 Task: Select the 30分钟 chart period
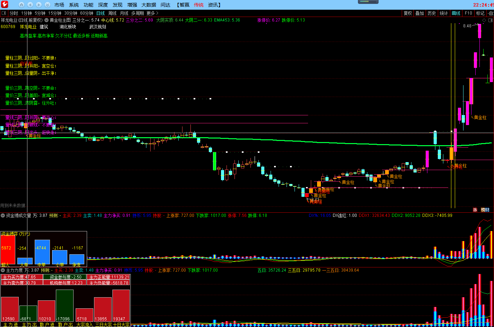pyautogui.click(x=71, y=13)
